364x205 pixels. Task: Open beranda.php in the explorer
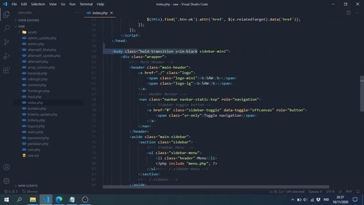pyautogui.click(x=38, y=73)
